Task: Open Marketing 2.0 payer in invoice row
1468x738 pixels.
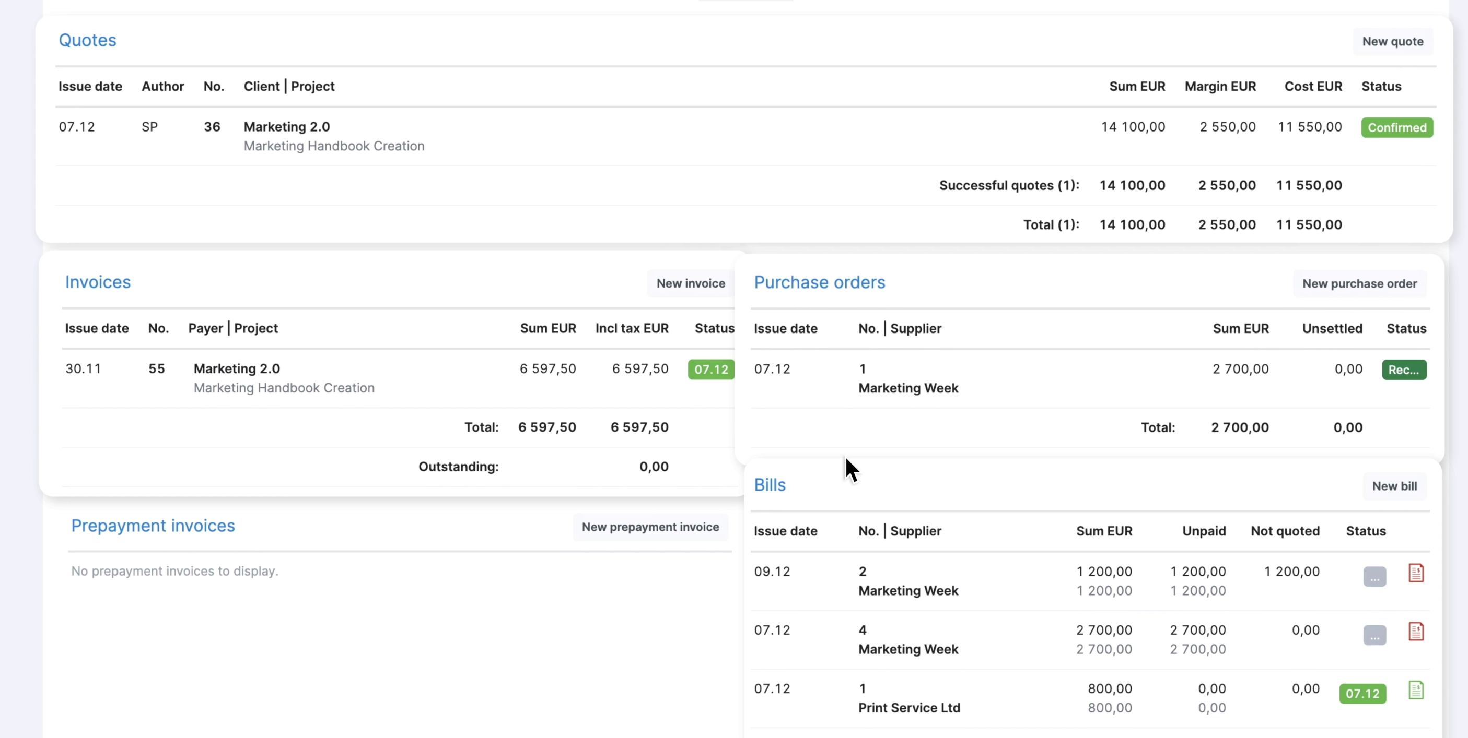Action: (x=237, y=369)
